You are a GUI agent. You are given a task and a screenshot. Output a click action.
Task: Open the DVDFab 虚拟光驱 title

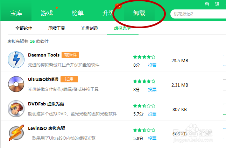pos(46,104)
